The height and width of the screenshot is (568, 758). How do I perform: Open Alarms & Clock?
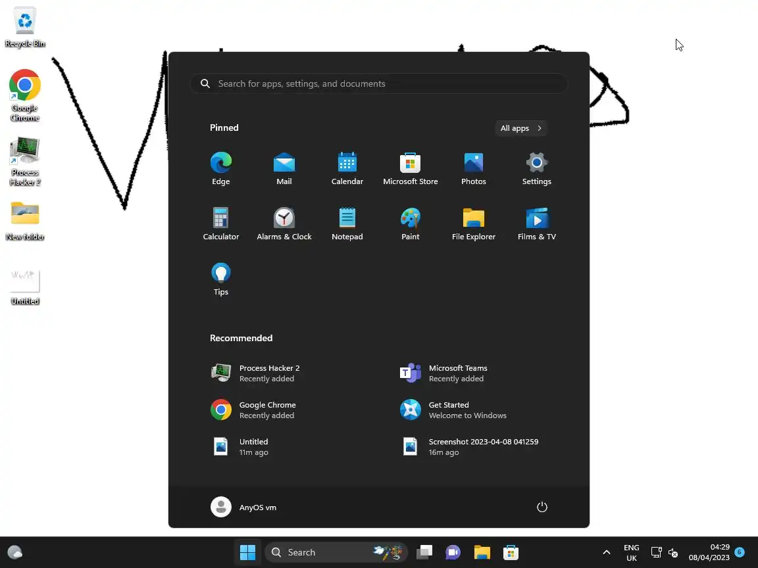[284, 224]
